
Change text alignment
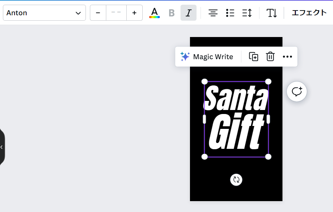(x=213, y=13)
